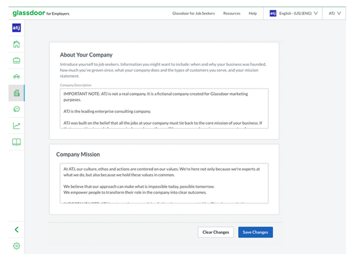364x262 pixels.
Task: Click the Save Changes button
Action: click(x=256, y=232)
